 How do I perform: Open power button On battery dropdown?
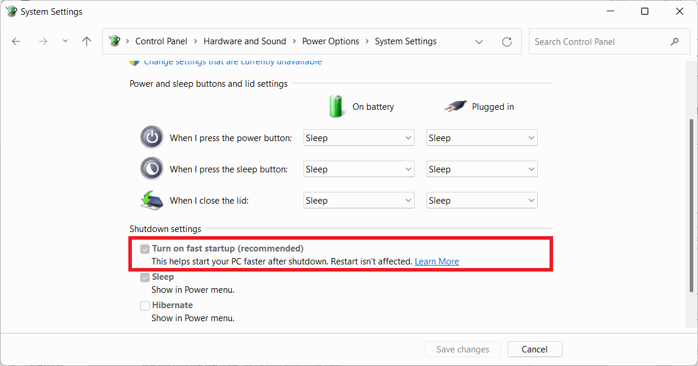pos(358,138)
